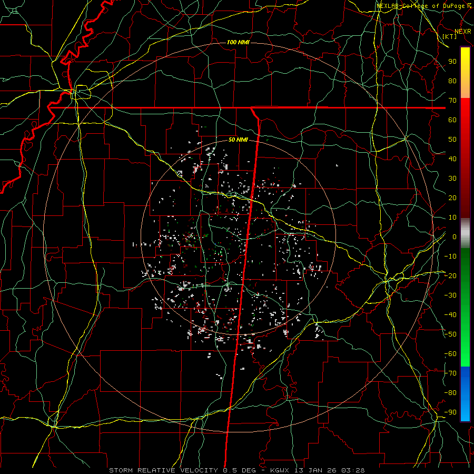Click the 70 value on the color scale
The image size is (474, 474).
[452, 101]
